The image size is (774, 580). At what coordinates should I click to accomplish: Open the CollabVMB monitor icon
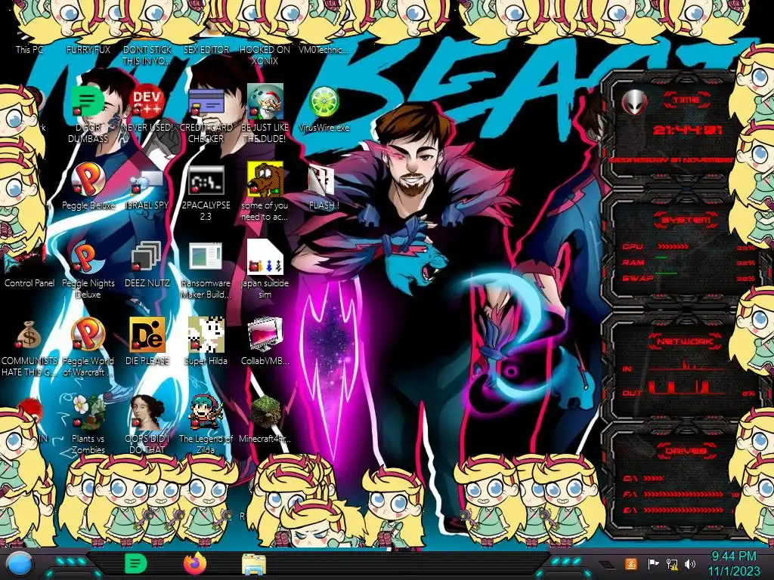click(265, 335)
